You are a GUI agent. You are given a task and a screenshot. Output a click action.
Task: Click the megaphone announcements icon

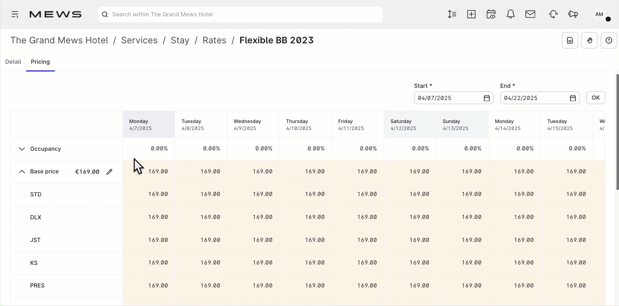click(x=573, y=14)
